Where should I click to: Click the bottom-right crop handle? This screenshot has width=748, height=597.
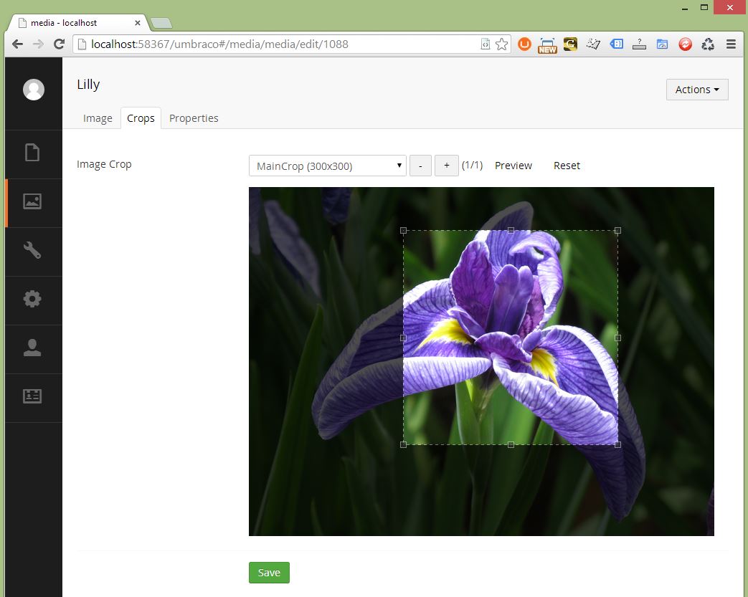click(x=617, y=444)
